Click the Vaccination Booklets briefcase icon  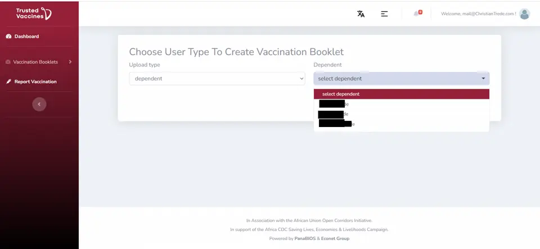(8, 62)
